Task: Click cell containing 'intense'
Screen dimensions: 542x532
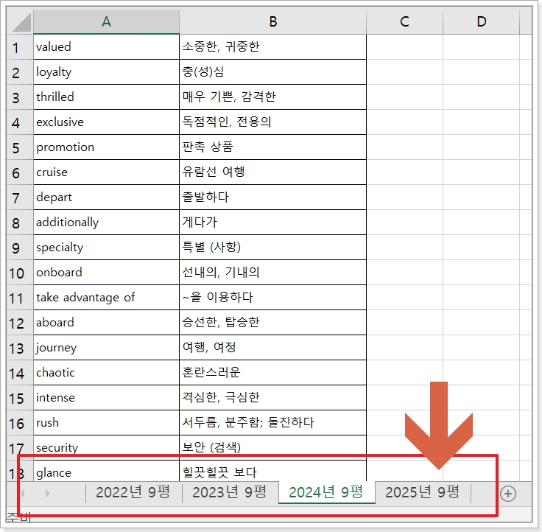Action: click(x=106, y=398)
